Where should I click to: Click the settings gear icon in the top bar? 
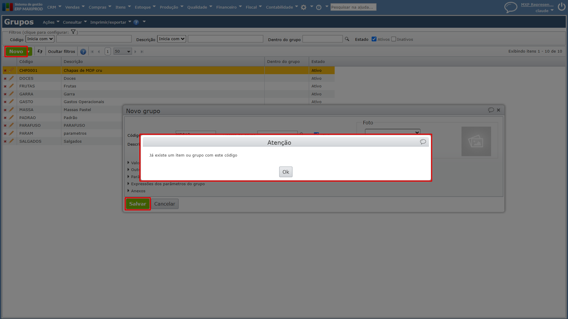coord(304,7)
